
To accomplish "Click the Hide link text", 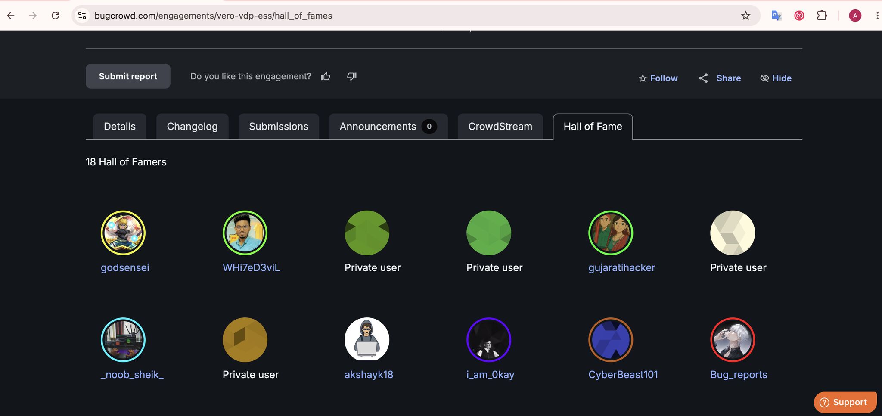I will pyautogui.click(x=782, y=78).
